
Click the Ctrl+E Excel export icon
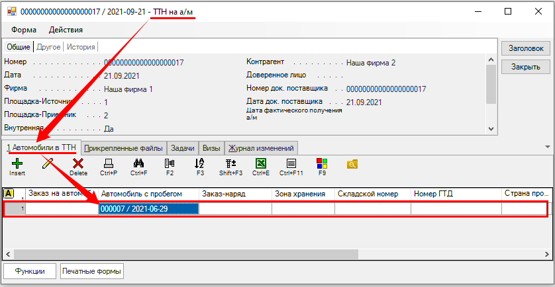pos(261,163)
